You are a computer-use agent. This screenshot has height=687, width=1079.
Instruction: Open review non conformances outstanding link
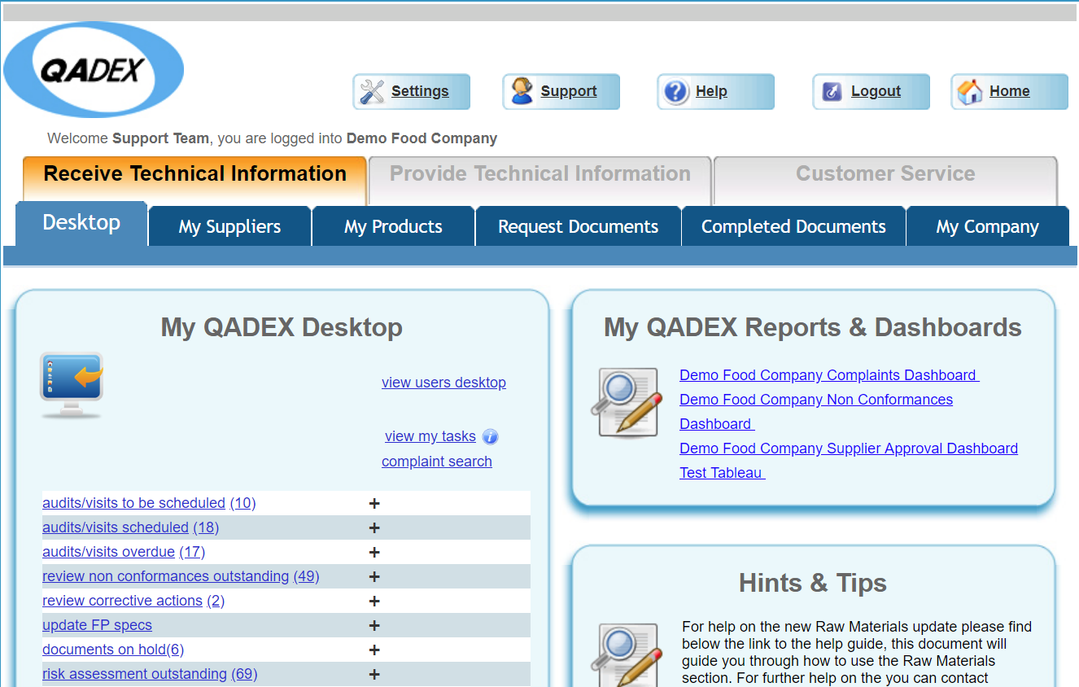pyautogui.click(x=165, y=576)
